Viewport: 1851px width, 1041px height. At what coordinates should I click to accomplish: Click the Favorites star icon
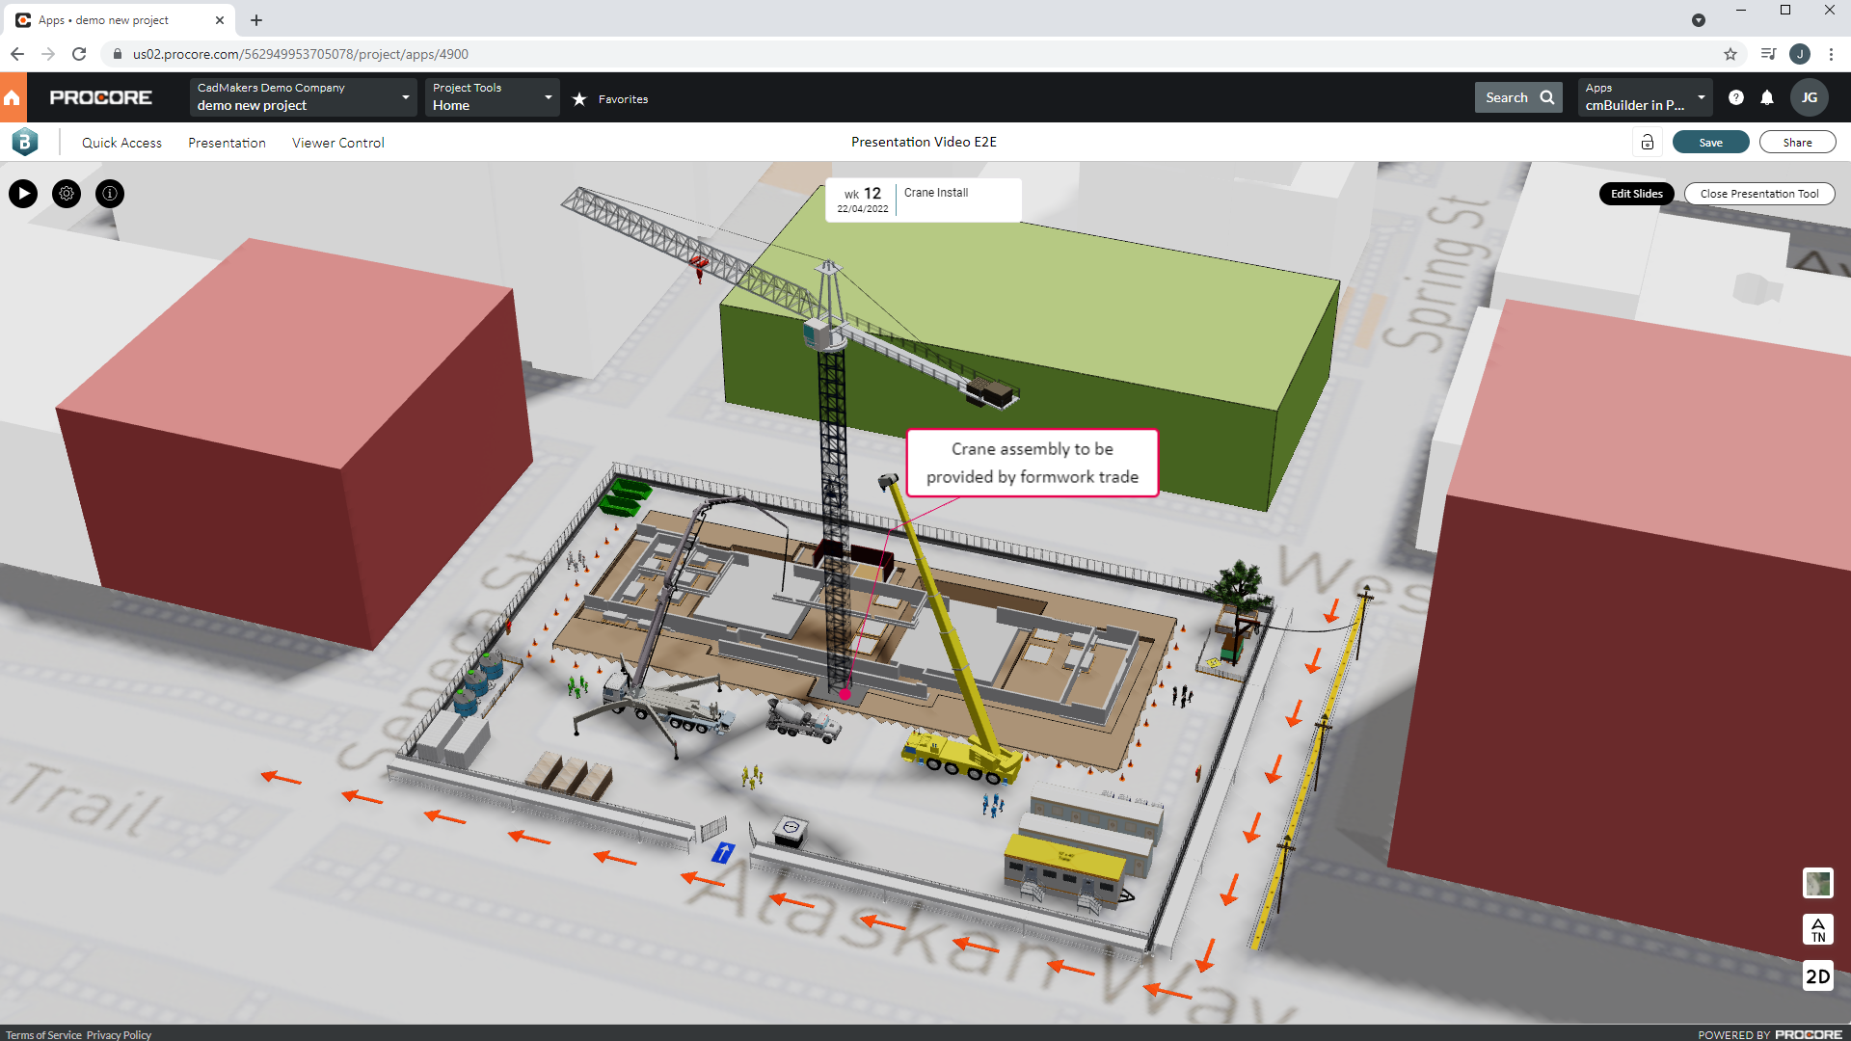tap(579, 98)
